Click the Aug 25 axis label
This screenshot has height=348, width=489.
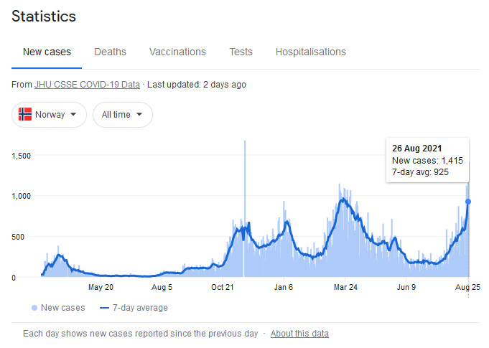467,287
